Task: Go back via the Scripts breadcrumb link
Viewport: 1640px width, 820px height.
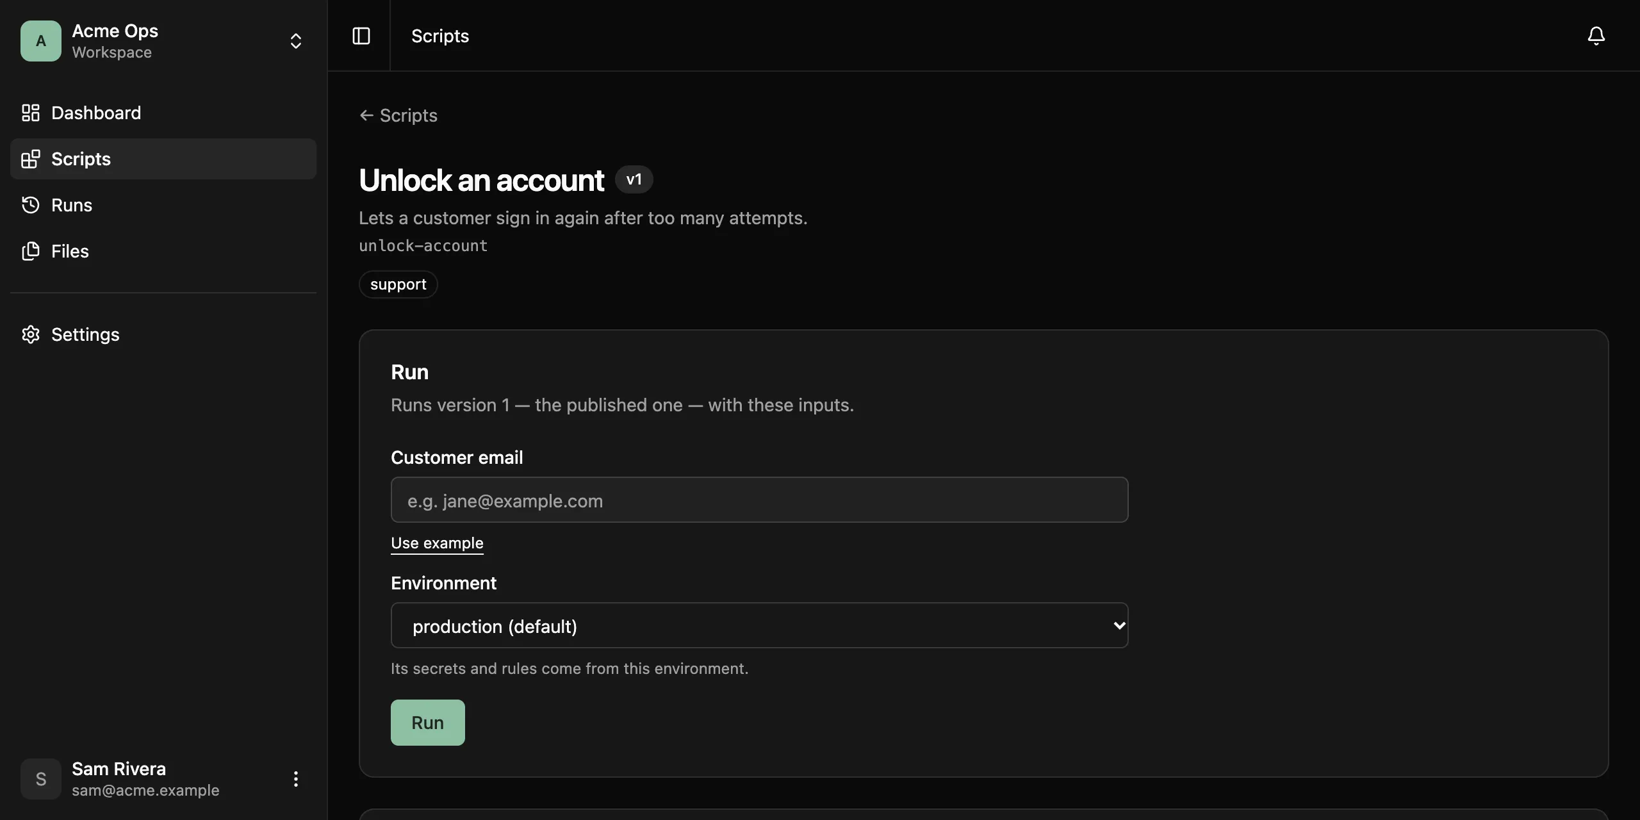Action: tap(398, 115)
